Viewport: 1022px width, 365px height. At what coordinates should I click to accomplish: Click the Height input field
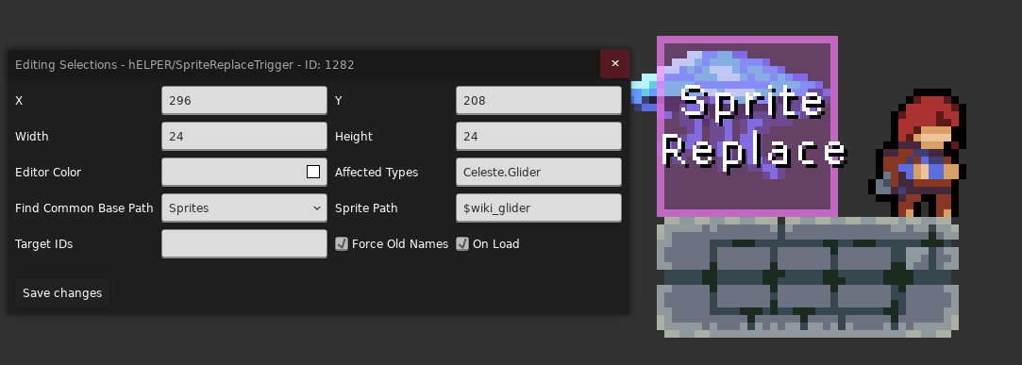point(539,136)
